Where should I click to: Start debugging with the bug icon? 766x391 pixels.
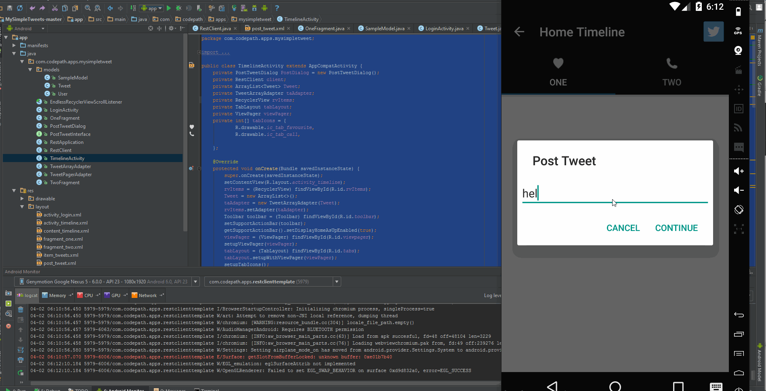(178, 8)
